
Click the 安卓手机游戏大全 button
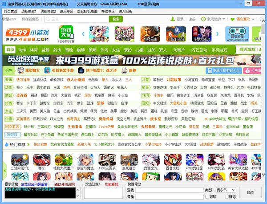[x=224, y=70]
